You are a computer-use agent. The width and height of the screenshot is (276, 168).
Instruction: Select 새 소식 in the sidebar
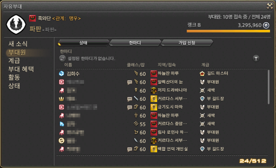tap(18, 44)
